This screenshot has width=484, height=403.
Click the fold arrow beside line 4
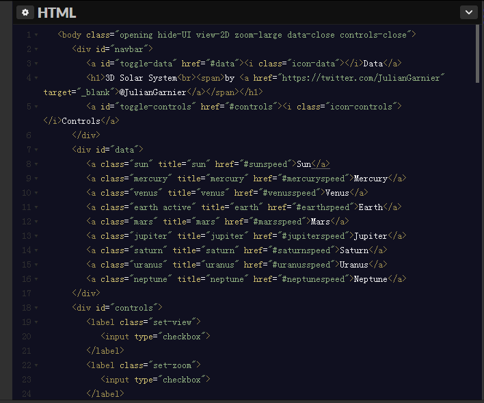click(x=36, y=78)
